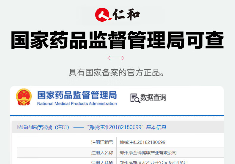Click the 注册人住所 label cell
The image size is (235, 164).
[67, 161]
